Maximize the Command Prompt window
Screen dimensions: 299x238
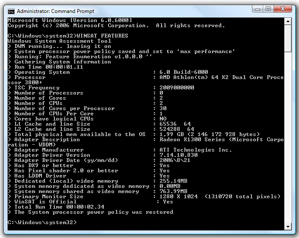point(268,9)
